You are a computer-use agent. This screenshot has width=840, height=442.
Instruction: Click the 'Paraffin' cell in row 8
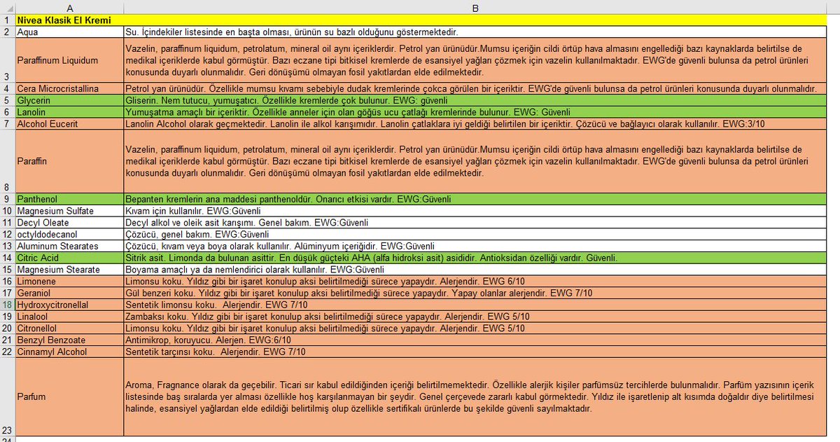(69, 161)
